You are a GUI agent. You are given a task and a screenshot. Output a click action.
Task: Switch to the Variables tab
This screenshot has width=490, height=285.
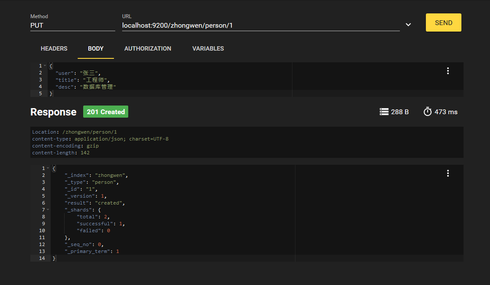coord(208,48)
